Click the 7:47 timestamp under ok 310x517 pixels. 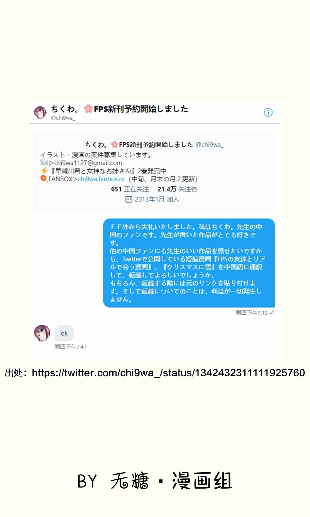(70, 346)
